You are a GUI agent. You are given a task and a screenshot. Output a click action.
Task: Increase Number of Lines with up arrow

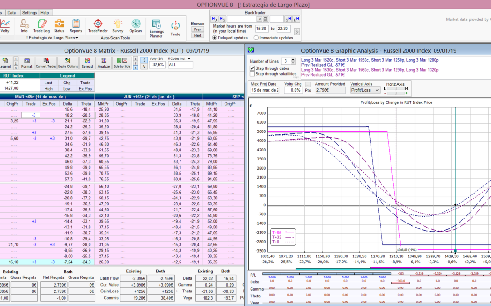pyautogui.click(x=293, y=59)
